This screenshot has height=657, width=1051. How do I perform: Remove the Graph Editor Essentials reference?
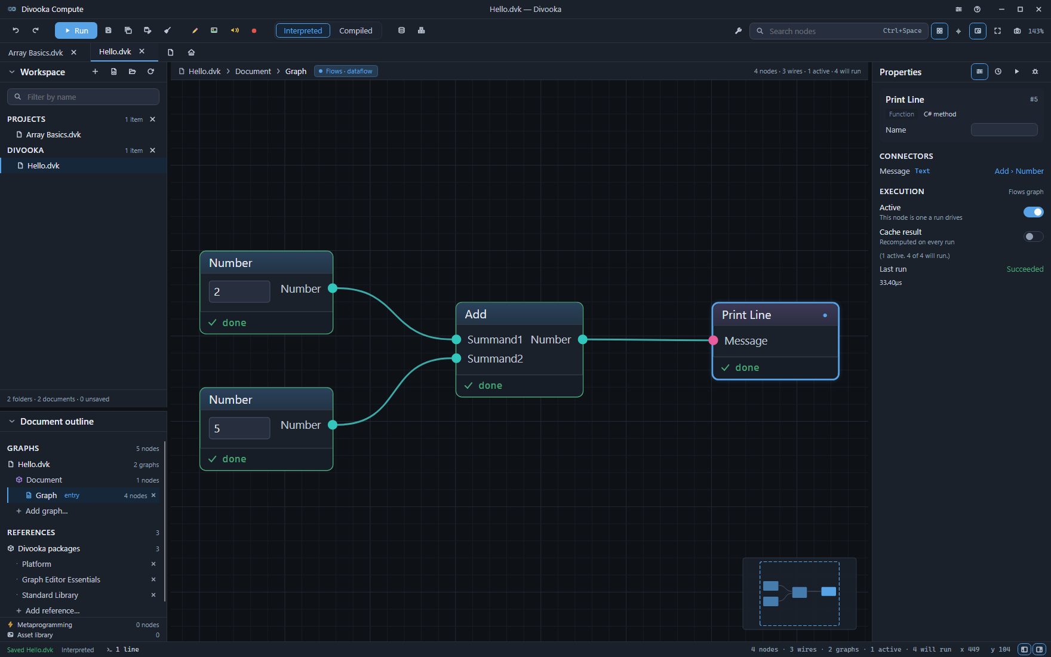[x=153, y=579]
